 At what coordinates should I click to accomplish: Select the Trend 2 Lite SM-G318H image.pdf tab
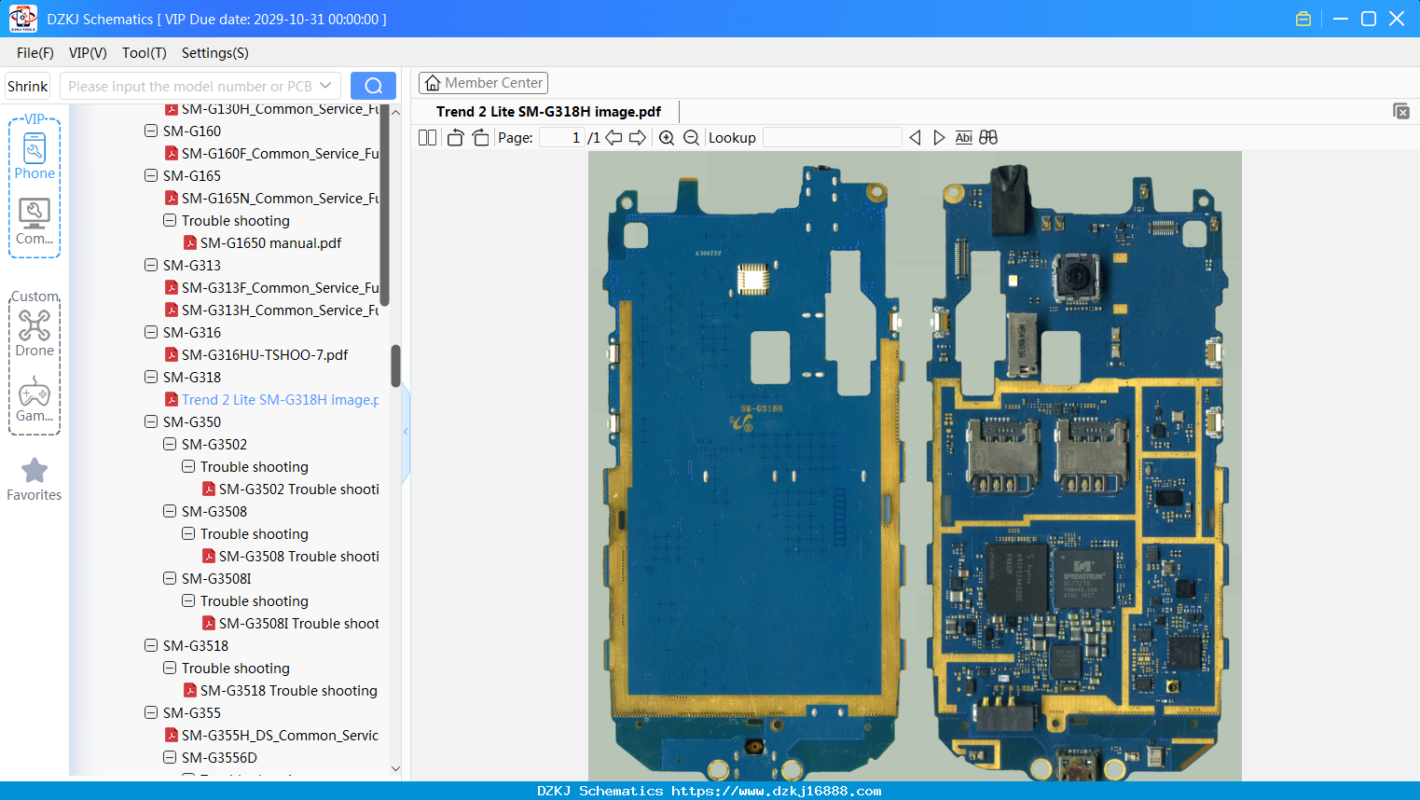[x=548, y=112]
